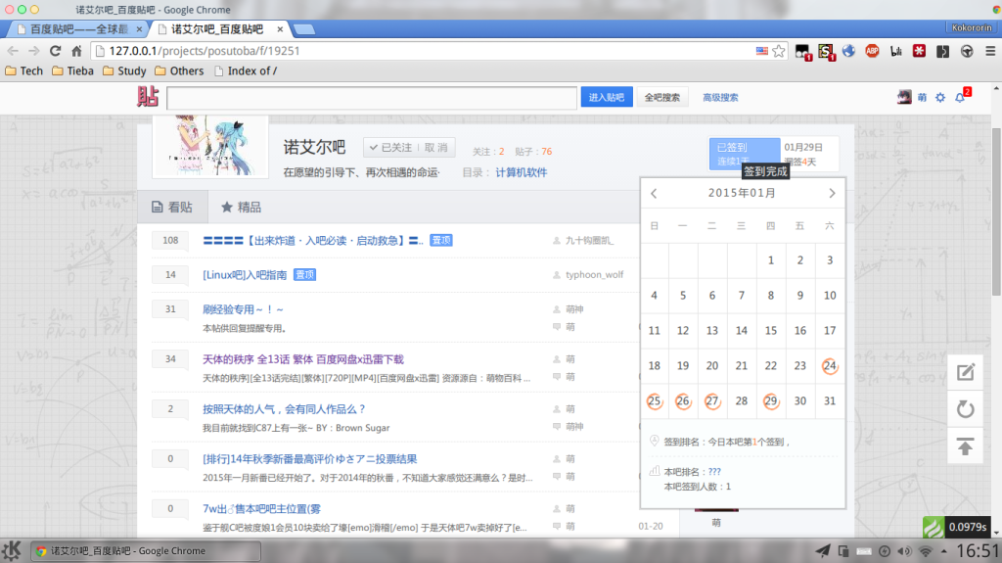Go to previous month in calendar
The height and width of the screenshot is (563, 1002).
[x=654, y=193]
